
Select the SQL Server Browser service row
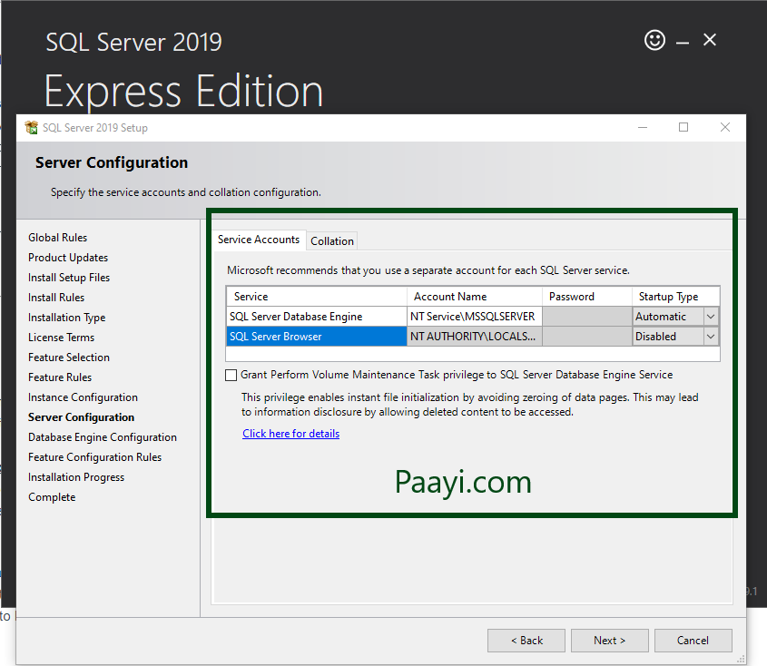315,337
